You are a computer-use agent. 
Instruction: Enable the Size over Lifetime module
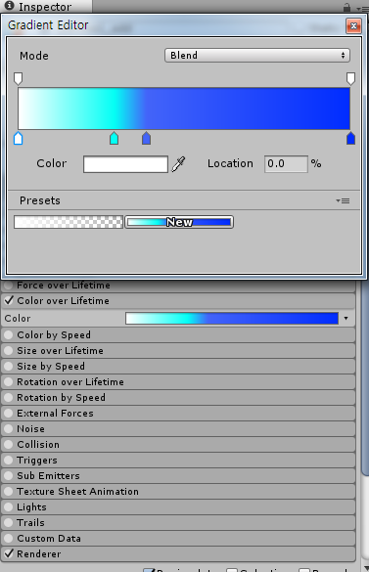point(9,351)
